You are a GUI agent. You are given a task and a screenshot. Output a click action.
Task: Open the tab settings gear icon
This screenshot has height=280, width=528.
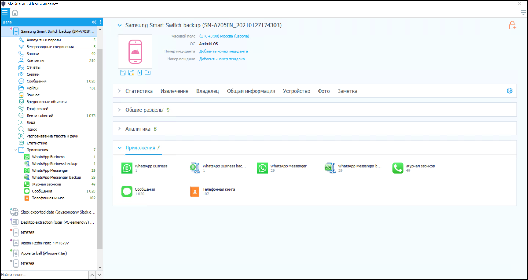[x=510, y=91]
